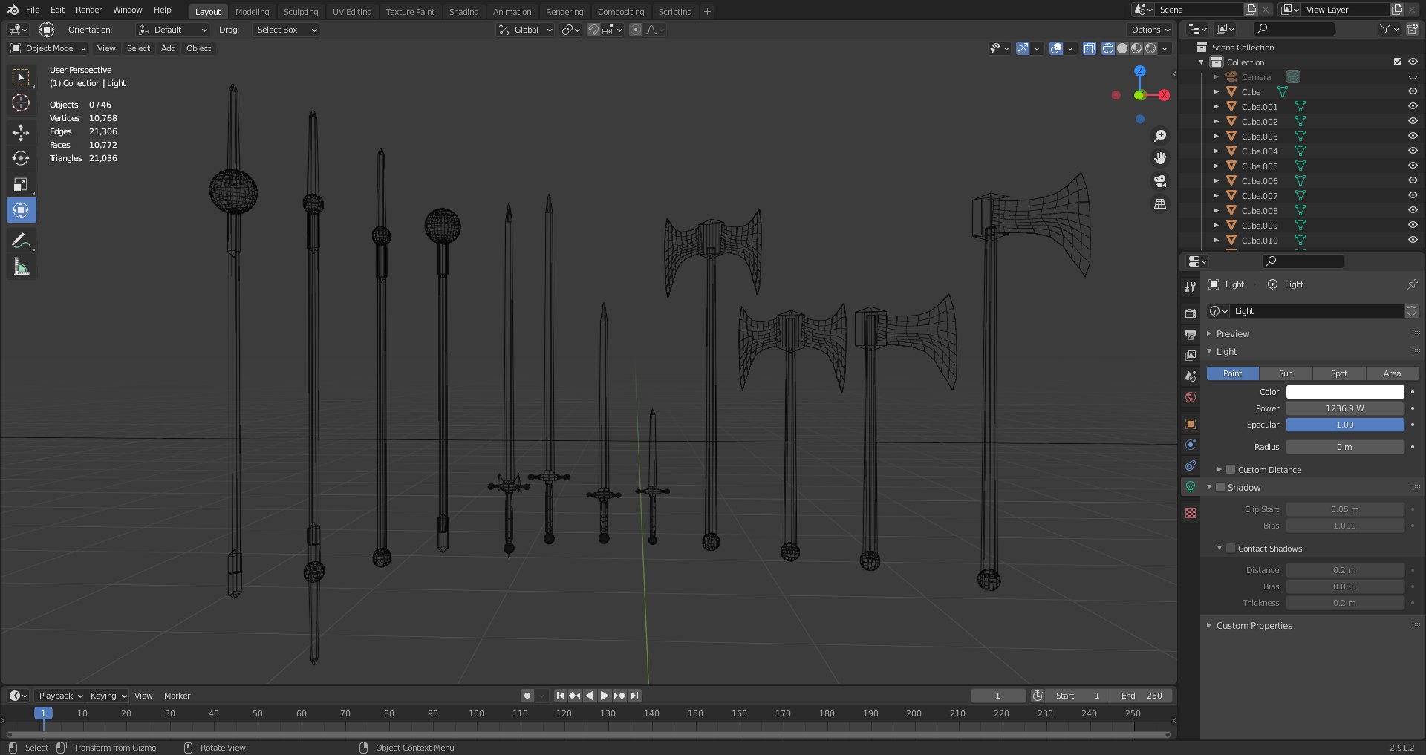
Task: Uncheck Collection exclude checkbox
Action: pyautogui.click(x=1398, y=62)
